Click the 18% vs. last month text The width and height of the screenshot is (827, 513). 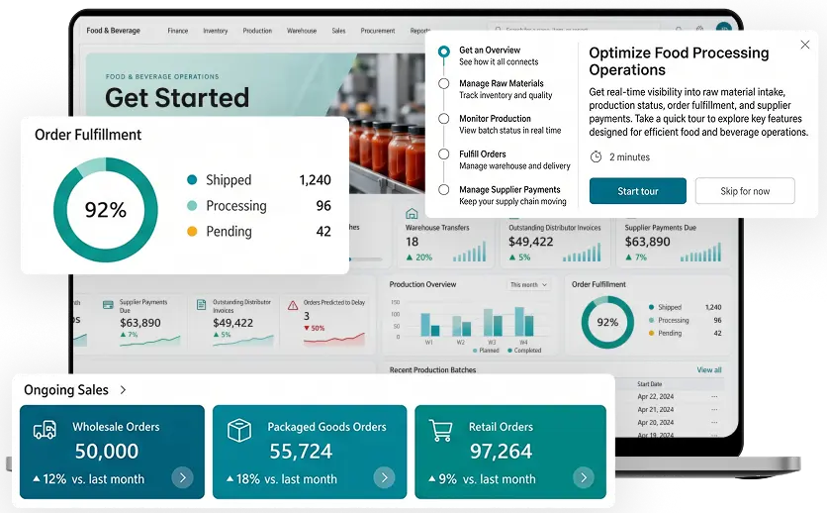282,478
